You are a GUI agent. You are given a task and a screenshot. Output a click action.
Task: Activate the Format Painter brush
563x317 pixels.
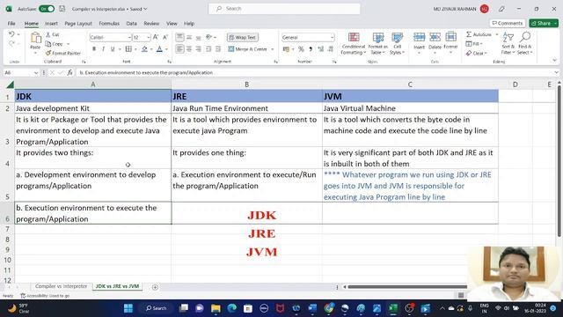click(x=48, y=53)
